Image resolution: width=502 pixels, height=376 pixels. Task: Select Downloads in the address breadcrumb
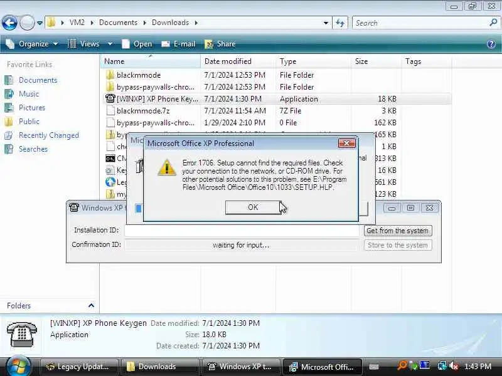(x=170, y=23)
